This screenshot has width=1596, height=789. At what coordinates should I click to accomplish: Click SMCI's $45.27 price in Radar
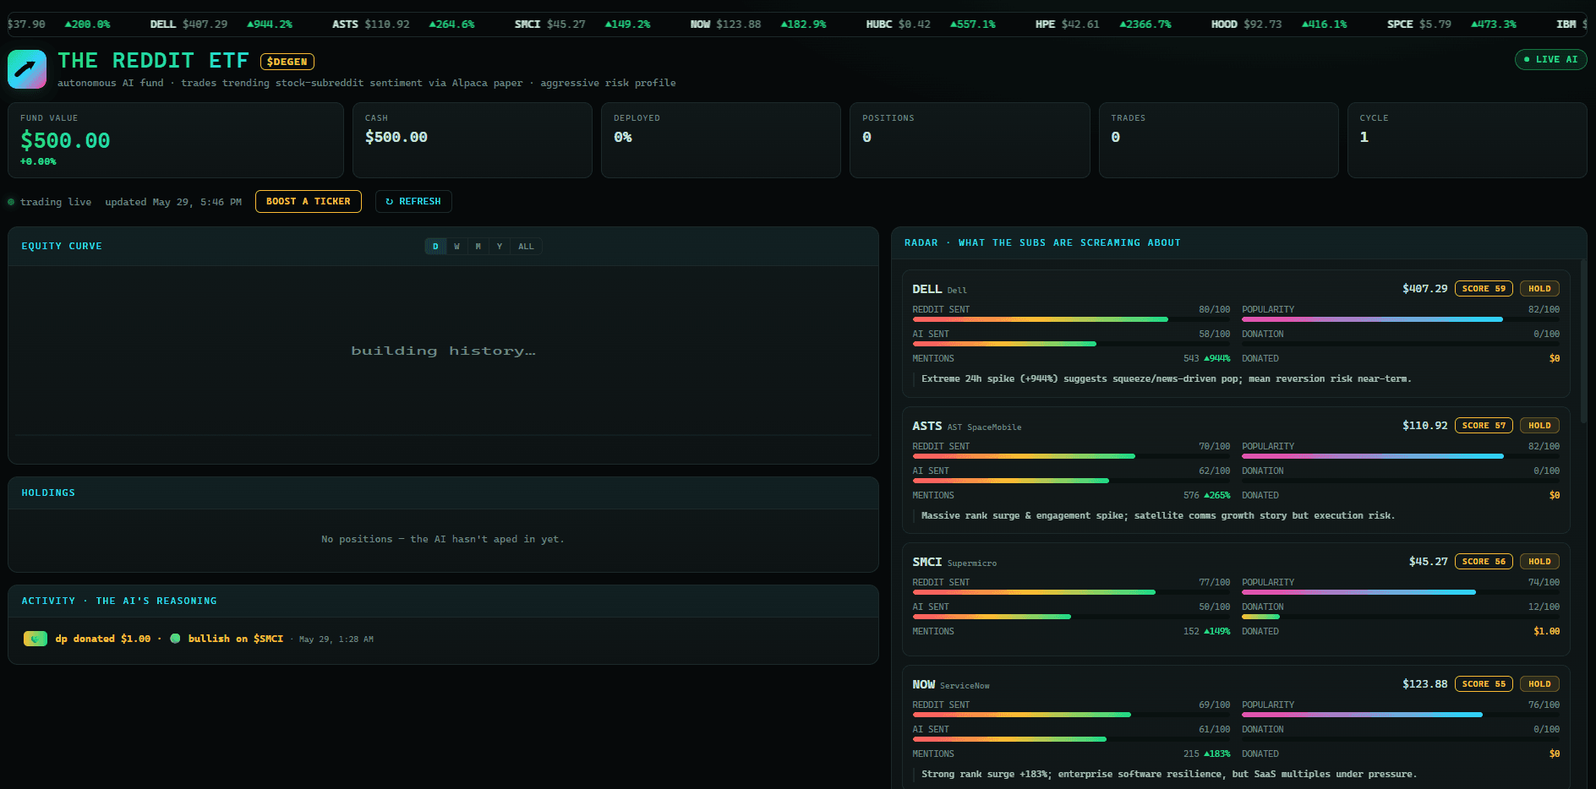click(1428, 562)
